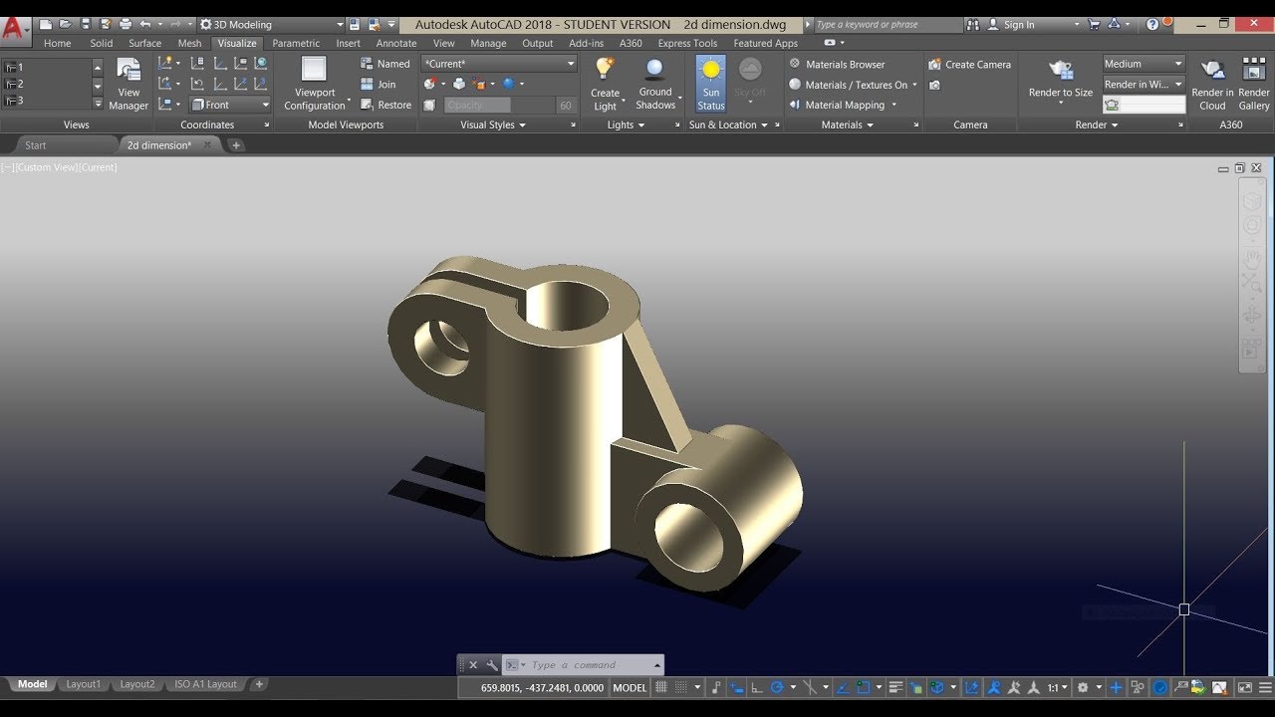1275x717 pixels.
Task: Open Render in Cloud
Action: click(1212, 85)
